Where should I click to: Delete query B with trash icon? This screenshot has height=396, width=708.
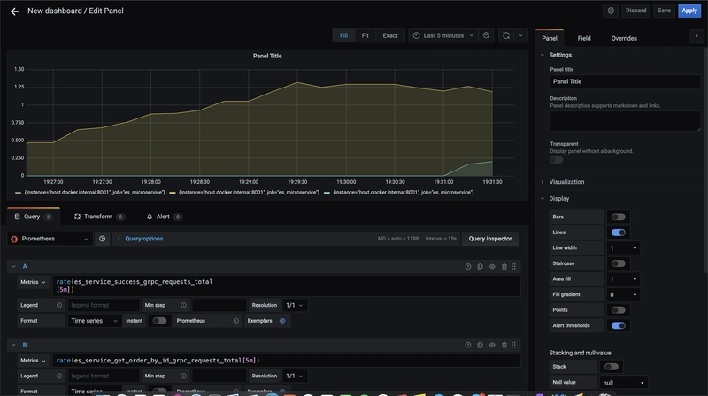tap(504, 345)
